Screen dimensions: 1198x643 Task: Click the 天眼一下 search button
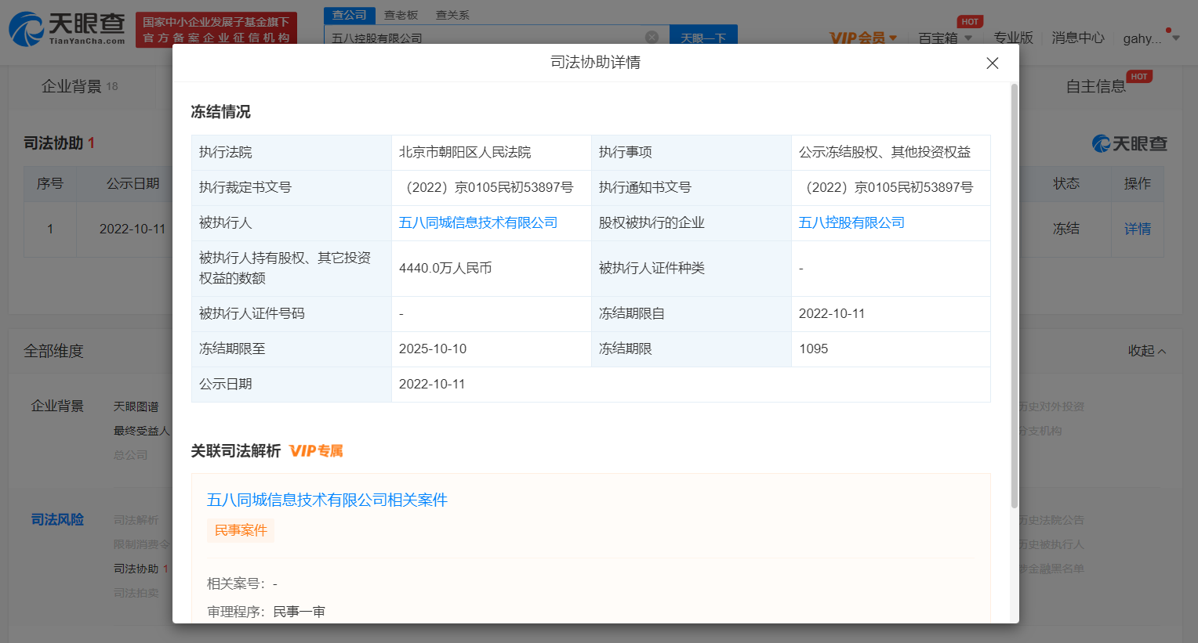click(x=703, y=37)
